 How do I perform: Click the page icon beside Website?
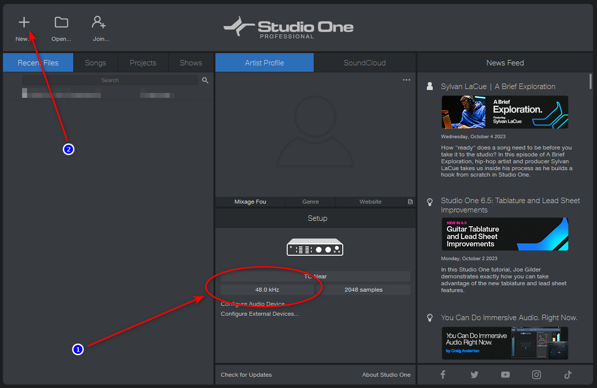(410, 202)
